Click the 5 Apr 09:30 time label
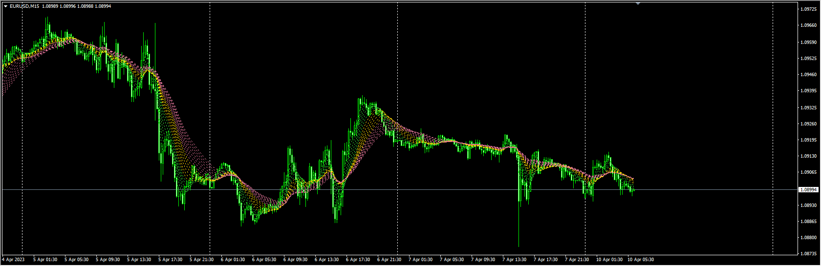Viewport: 821px width, 266px height. pyautogui.click(x=108, y=260)
